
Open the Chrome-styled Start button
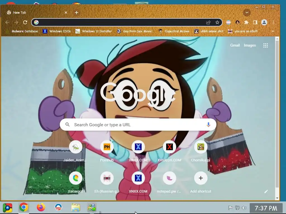[8, 208]
